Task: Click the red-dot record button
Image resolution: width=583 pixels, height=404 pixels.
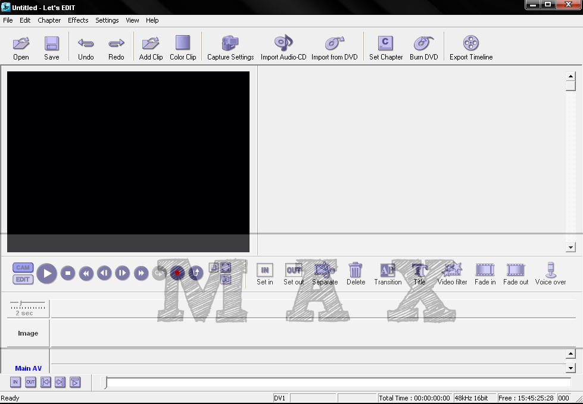Action: (177, 273)
